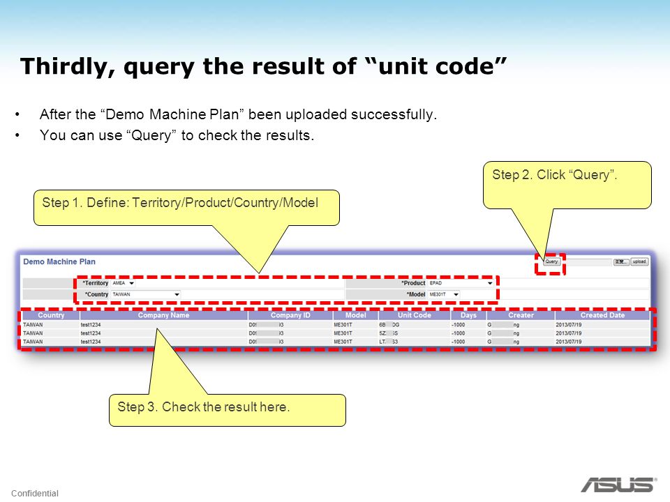This screenshot has width=670, height=502.
Task: Click the upload button
Action: 639,261
